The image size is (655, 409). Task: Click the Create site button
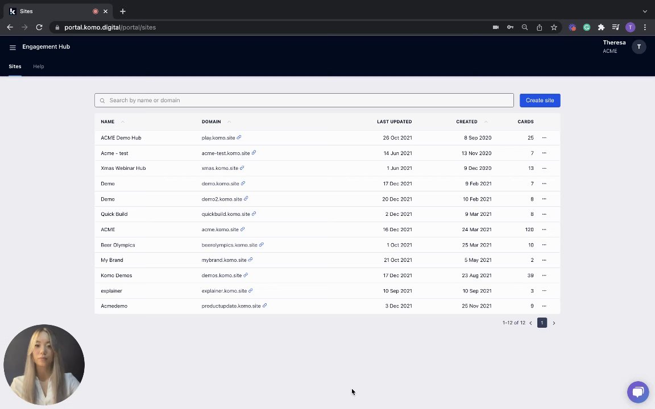point(540,100)
